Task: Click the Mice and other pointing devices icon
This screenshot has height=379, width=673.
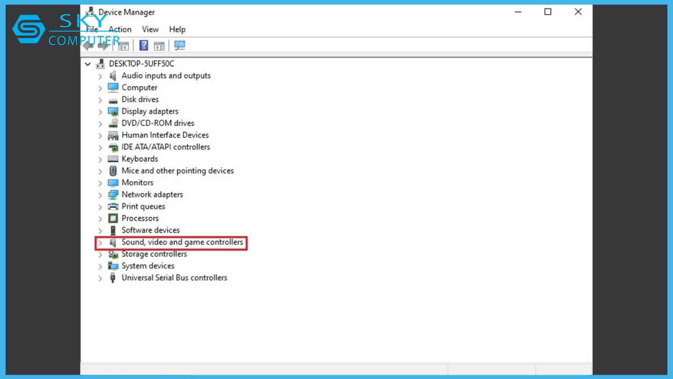Action: pyautogui.click(x=113, y=171)
